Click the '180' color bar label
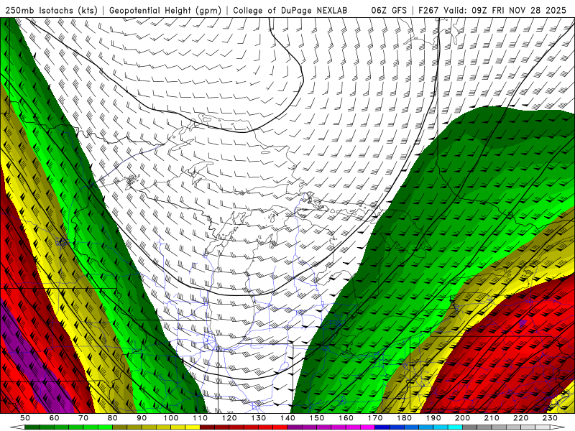Screen dimensions: 575x431 coord(404,418)
